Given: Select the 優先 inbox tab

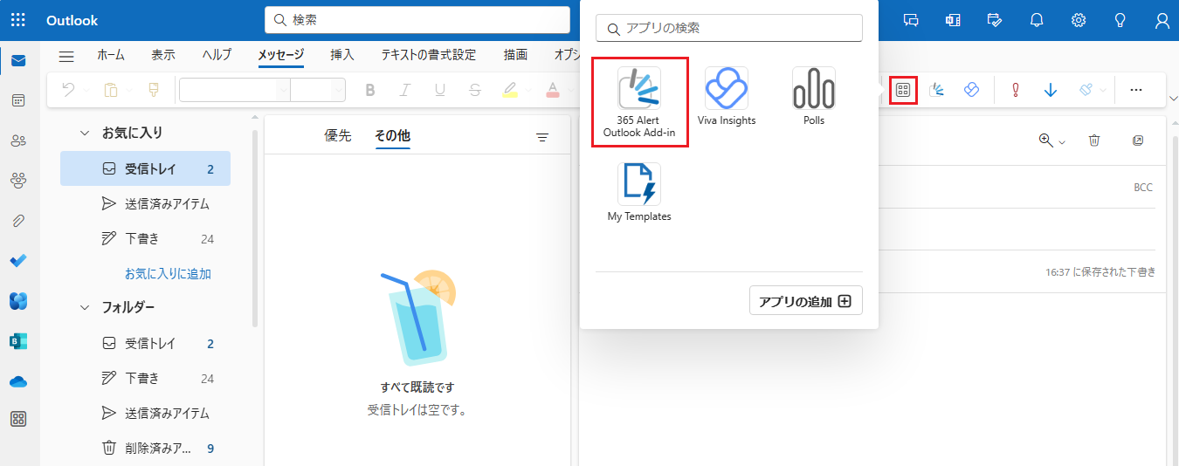Looking at the screenshot, I should (338, 135).
